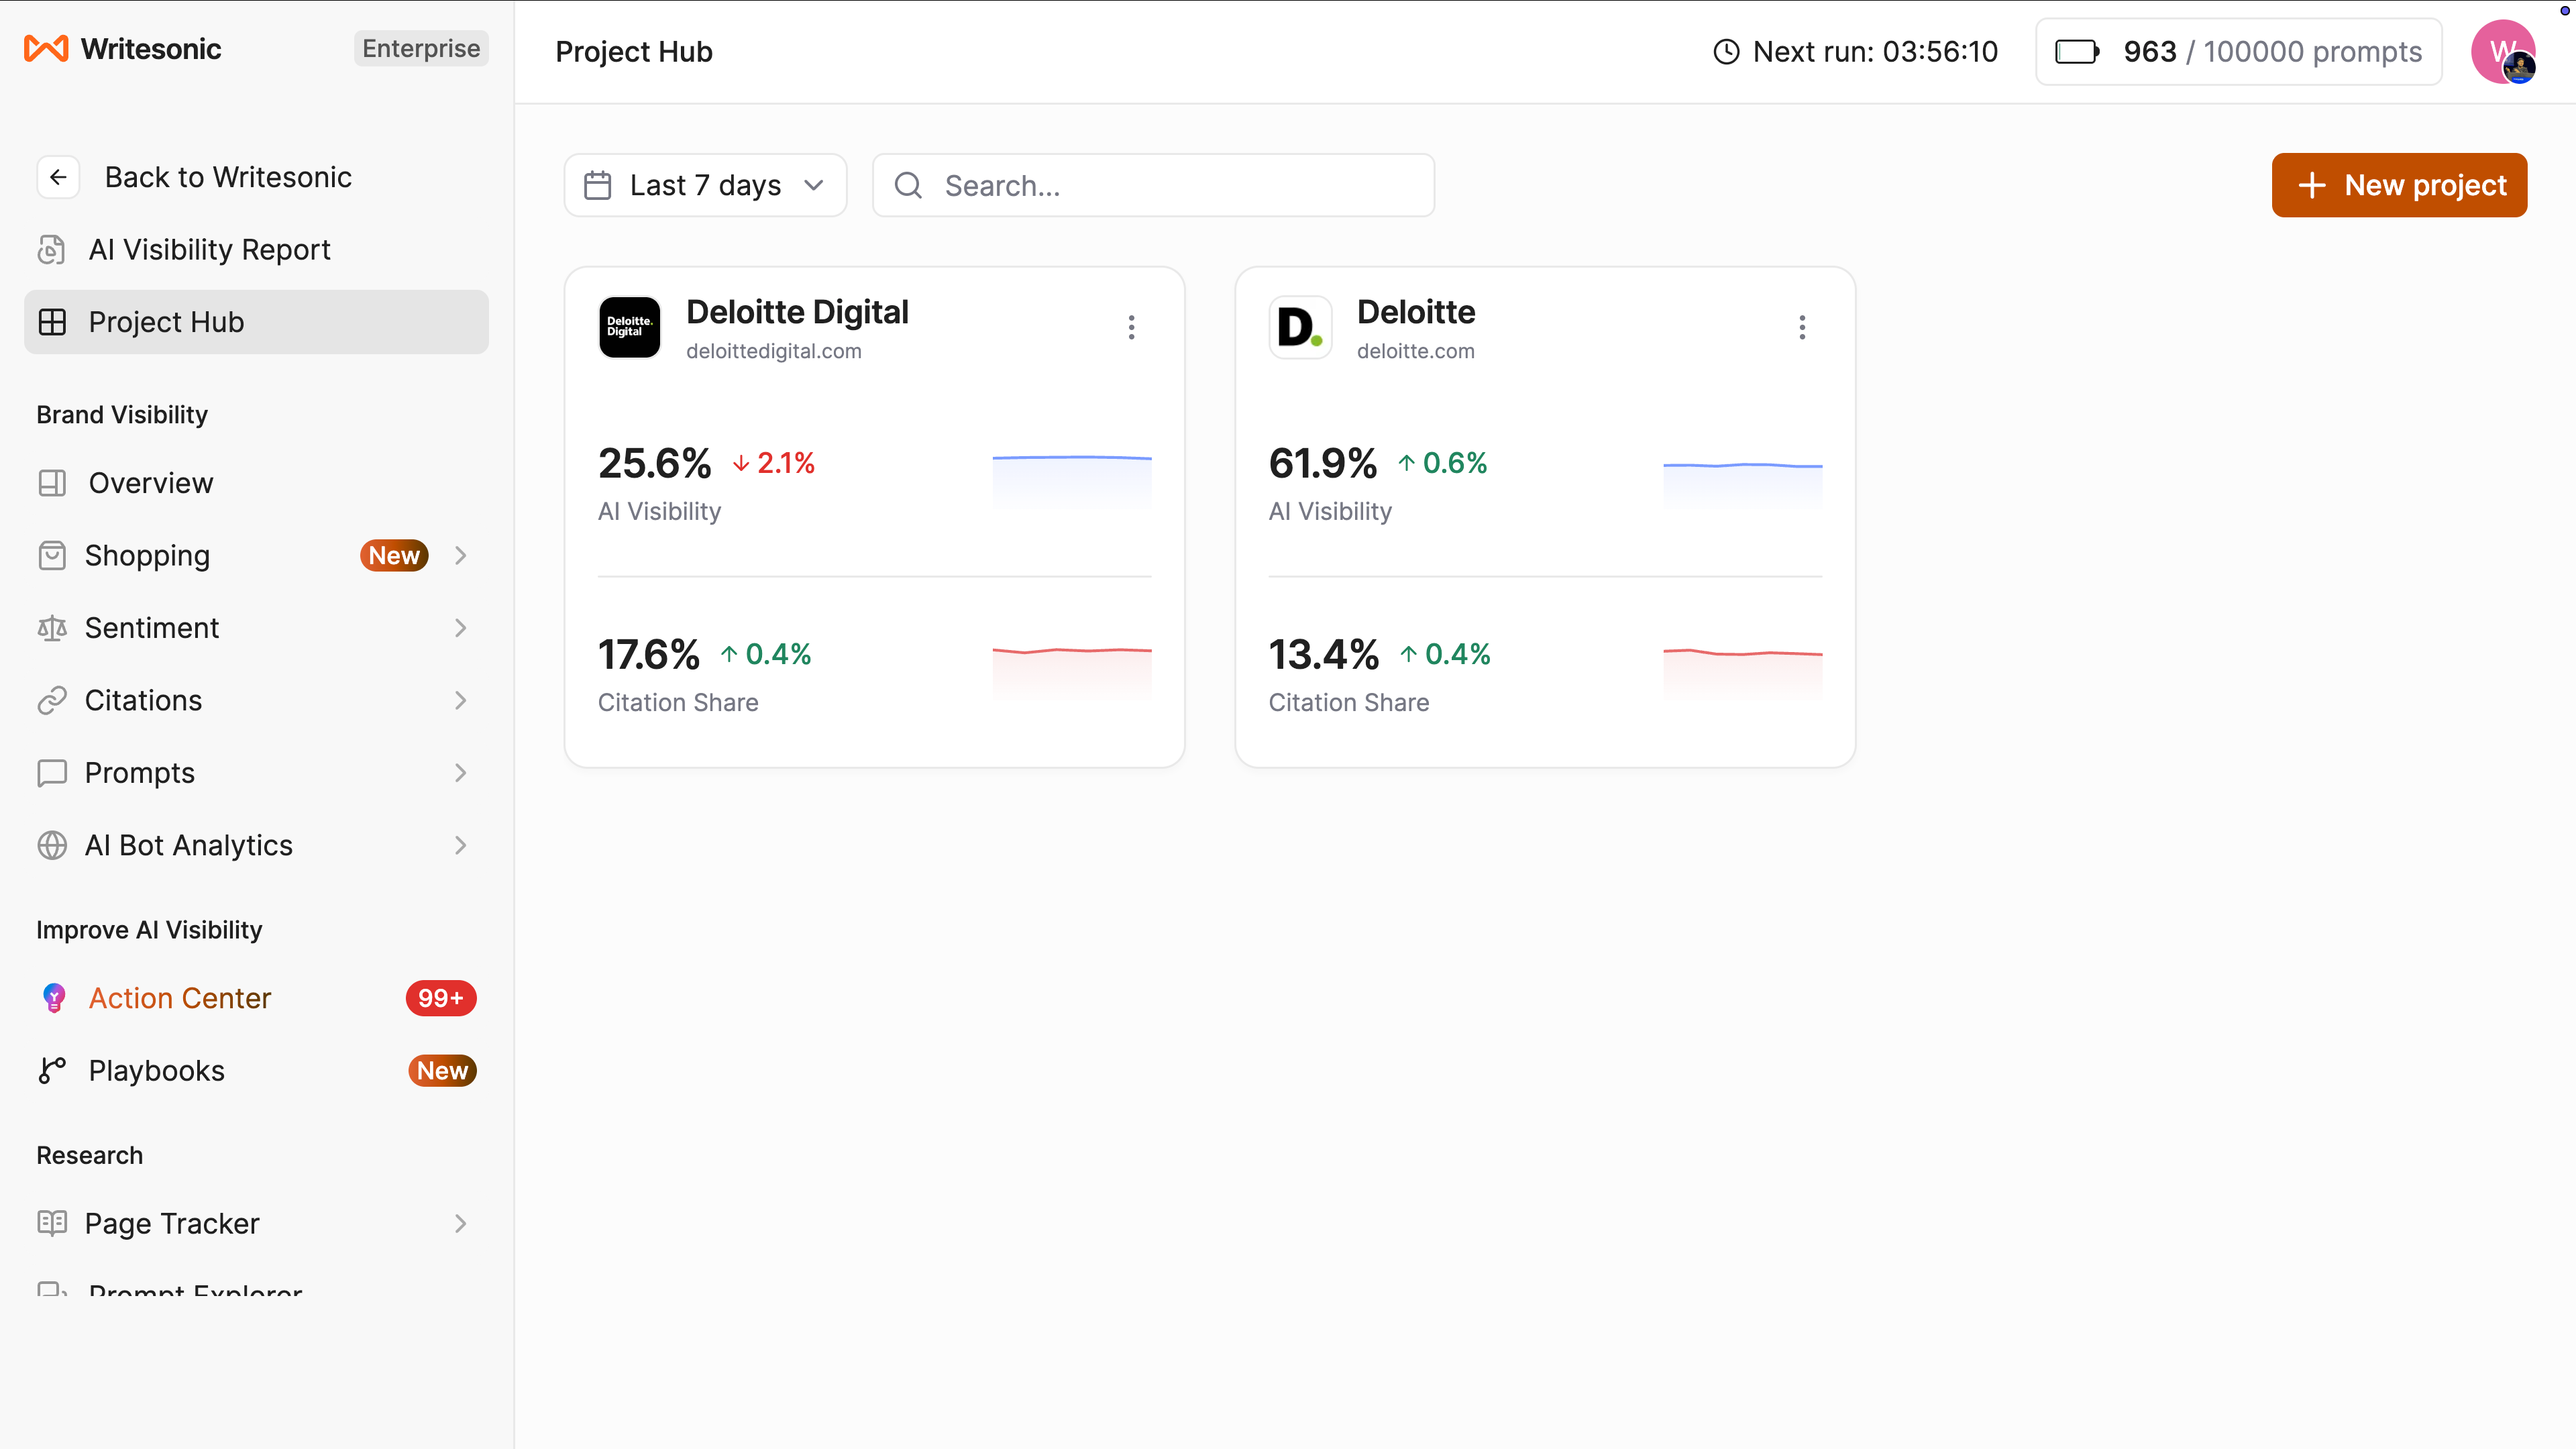Image resolution: width=2576 pixels, height=1449 pixels.
Task: Open the Deloitte project title
Action: [1416, 312]
